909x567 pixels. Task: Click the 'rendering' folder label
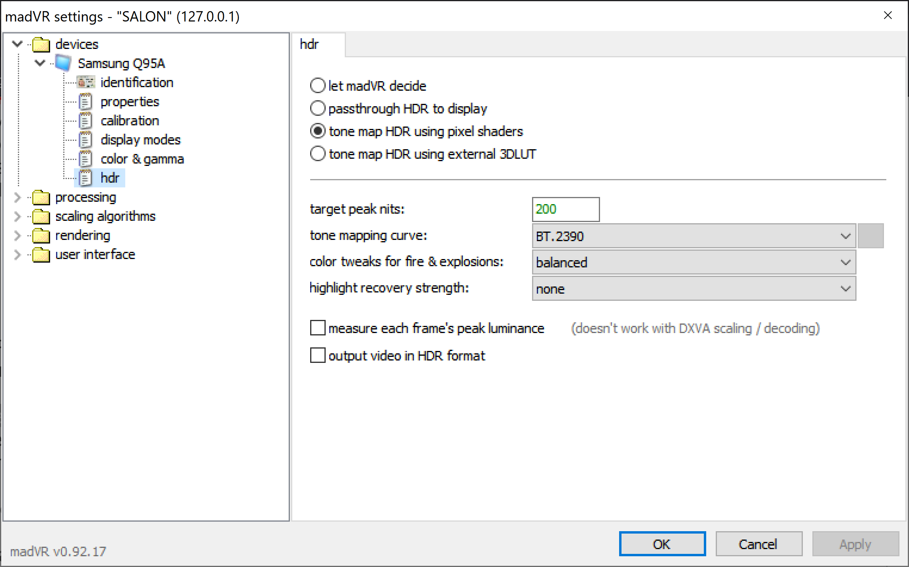point(82,236)
